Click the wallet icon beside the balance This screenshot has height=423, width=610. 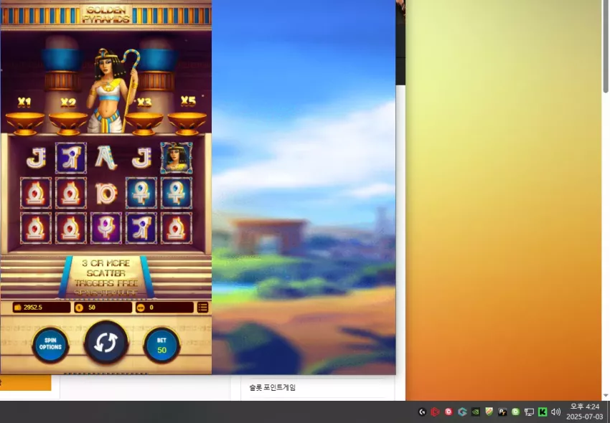coord(17,308)
